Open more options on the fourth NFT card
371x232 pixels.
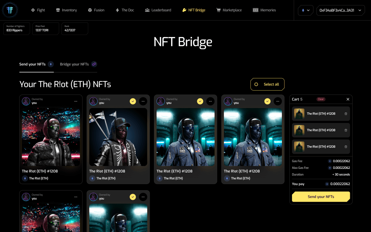click(x=278, y=101)
